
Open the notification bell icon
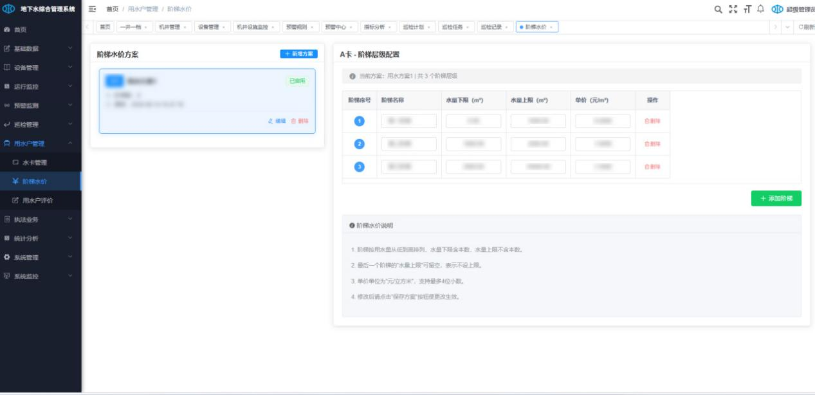point(760,9)
